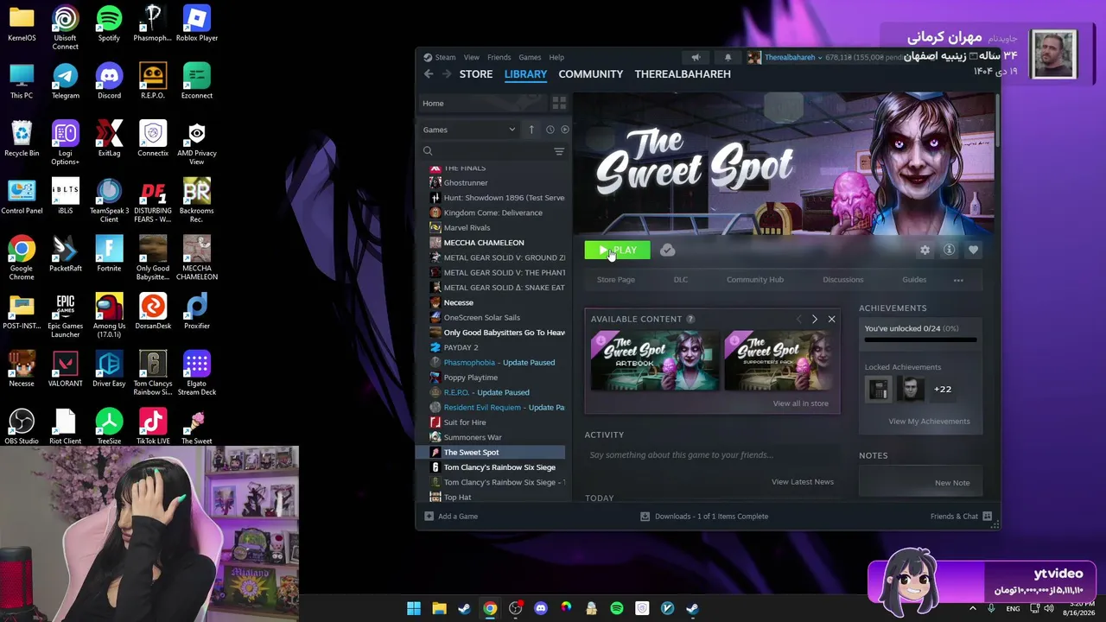This screenshot has width=1106, height=622.
Task: Open the Therealbahareh account dropdown
Action: point(792,58)
